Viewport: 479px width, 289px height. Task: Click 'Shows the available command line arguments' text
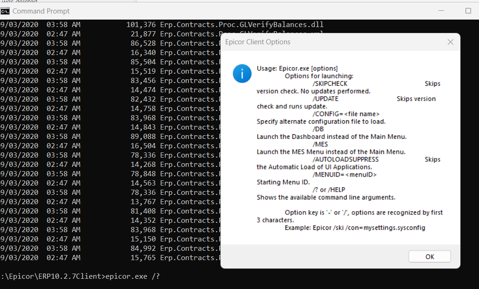point(326,198)
